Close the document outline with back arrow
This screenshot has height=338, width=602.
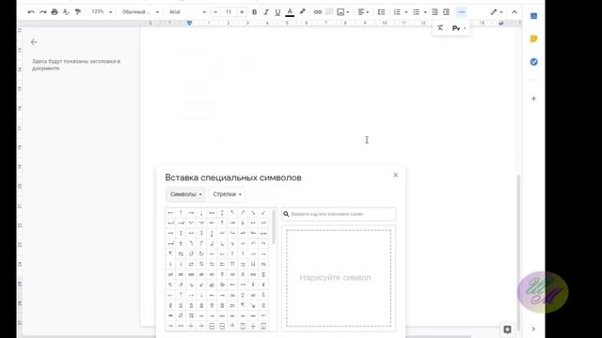[x=34, y=41]
